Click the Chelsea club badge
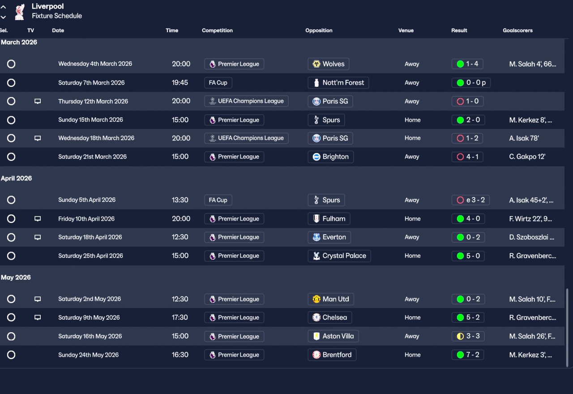The image size is (573, 394). [x=316, y=317]
